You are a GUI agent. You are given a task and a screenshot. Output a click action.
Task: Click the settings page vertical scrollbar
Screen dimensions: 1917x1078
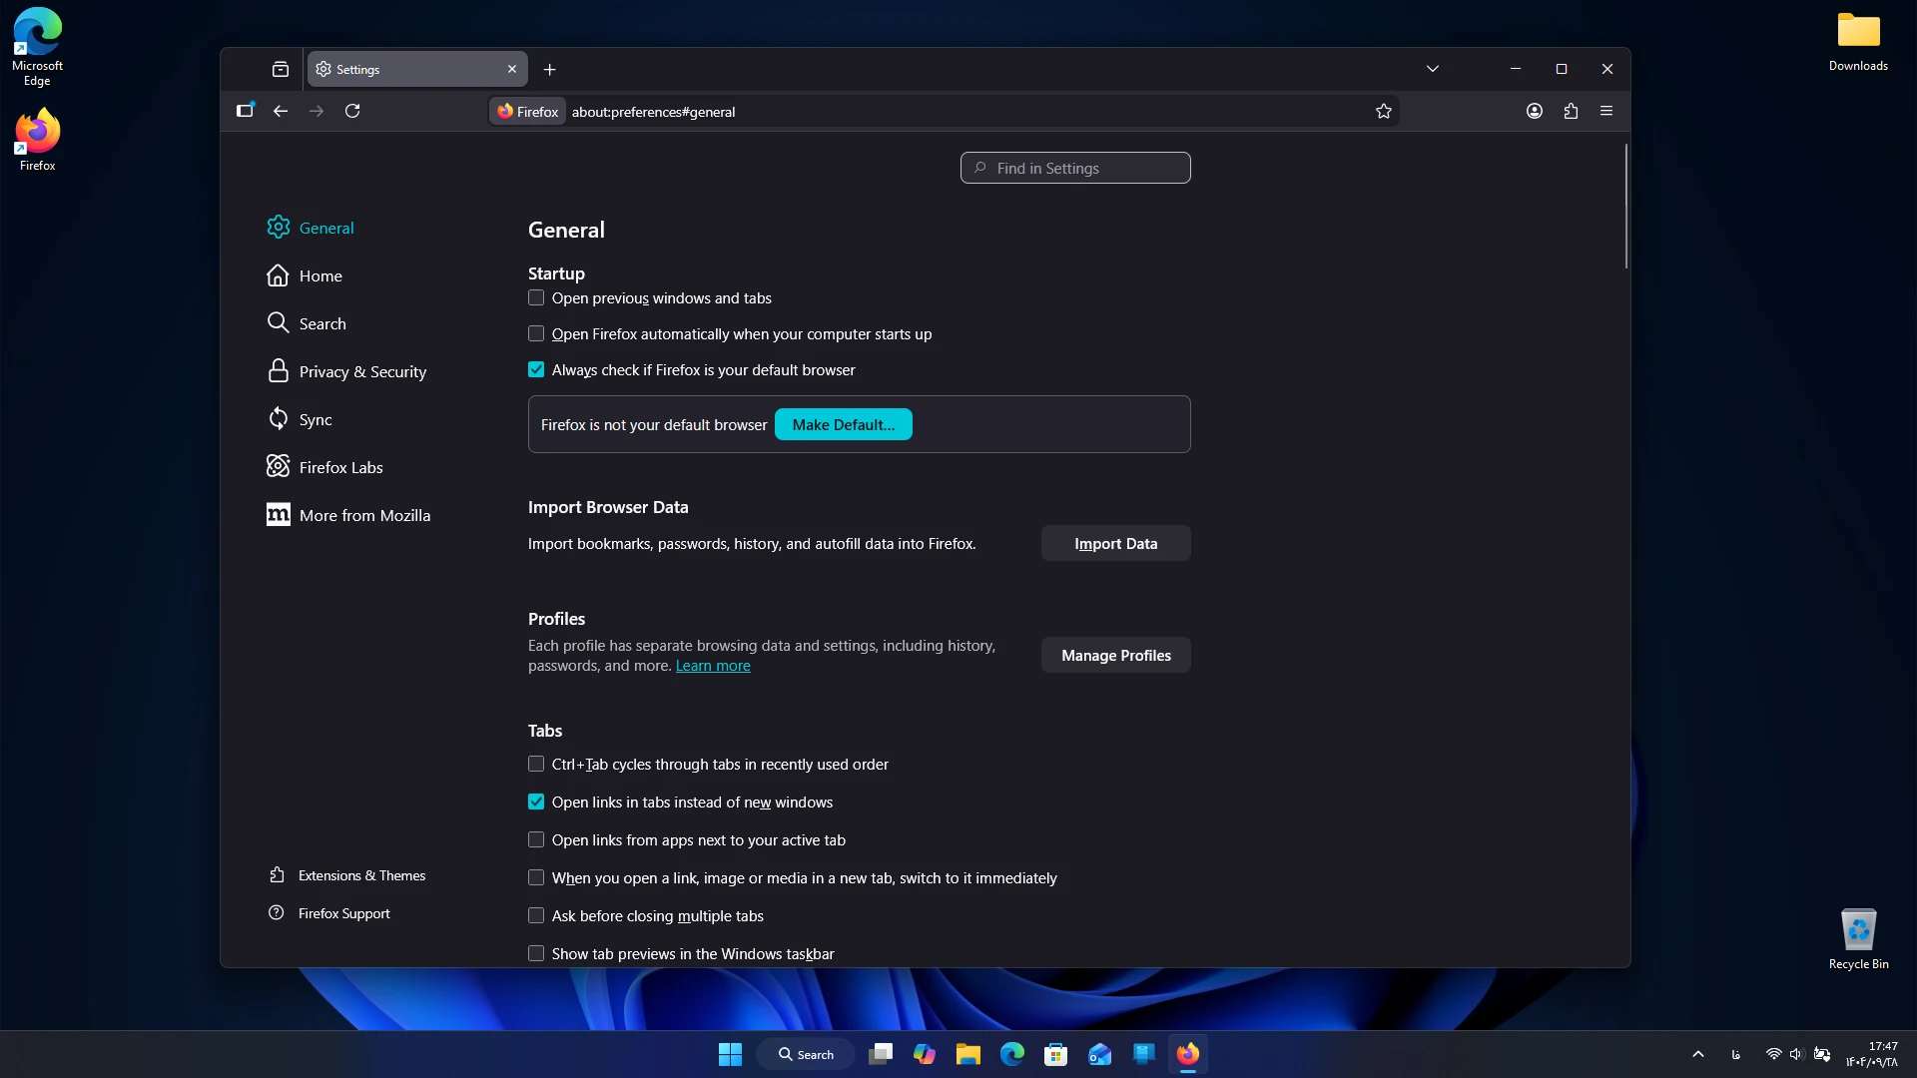[x=1625, y=207]
